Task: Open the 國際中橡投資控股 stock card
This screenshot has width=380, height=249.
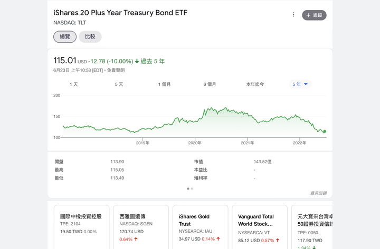Action: [82, 227]
